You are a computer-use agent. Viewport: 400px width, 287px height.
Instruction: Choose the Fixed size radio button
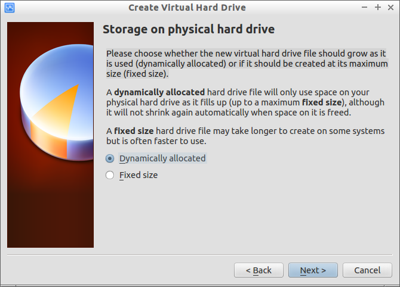tap(110, 175)
